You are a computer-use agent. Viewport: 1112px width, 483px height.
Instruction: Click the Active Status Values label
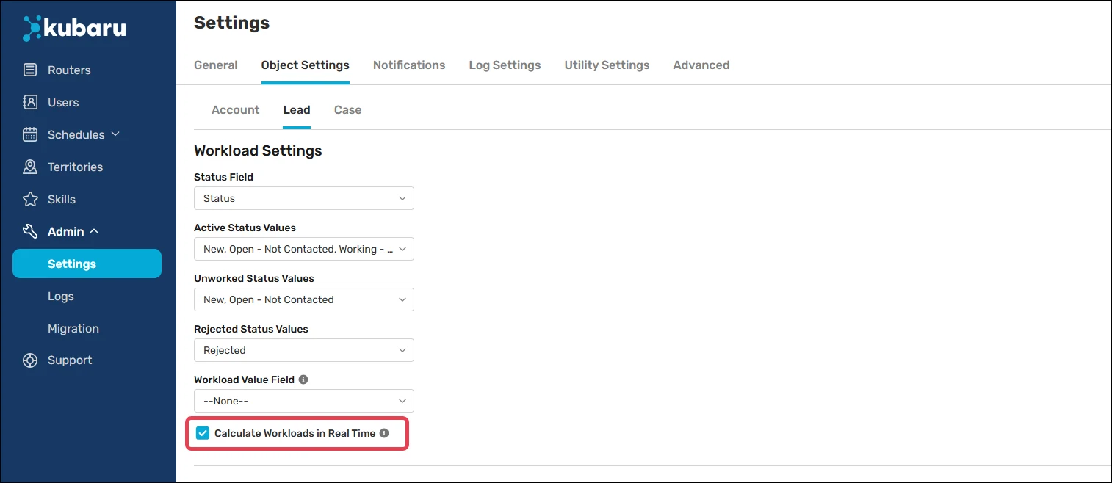click(x=245, y=228)
